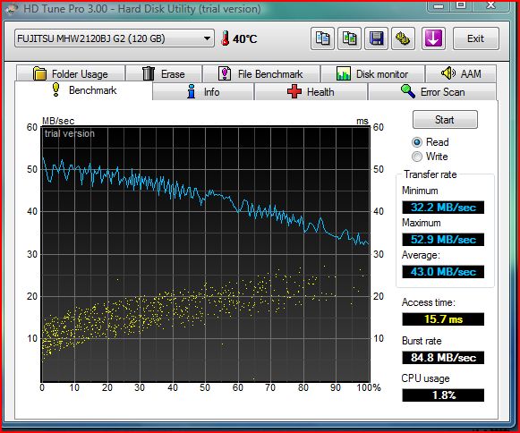
Task: Click the copy screenshot to clipboard icon
Action: 349,38
